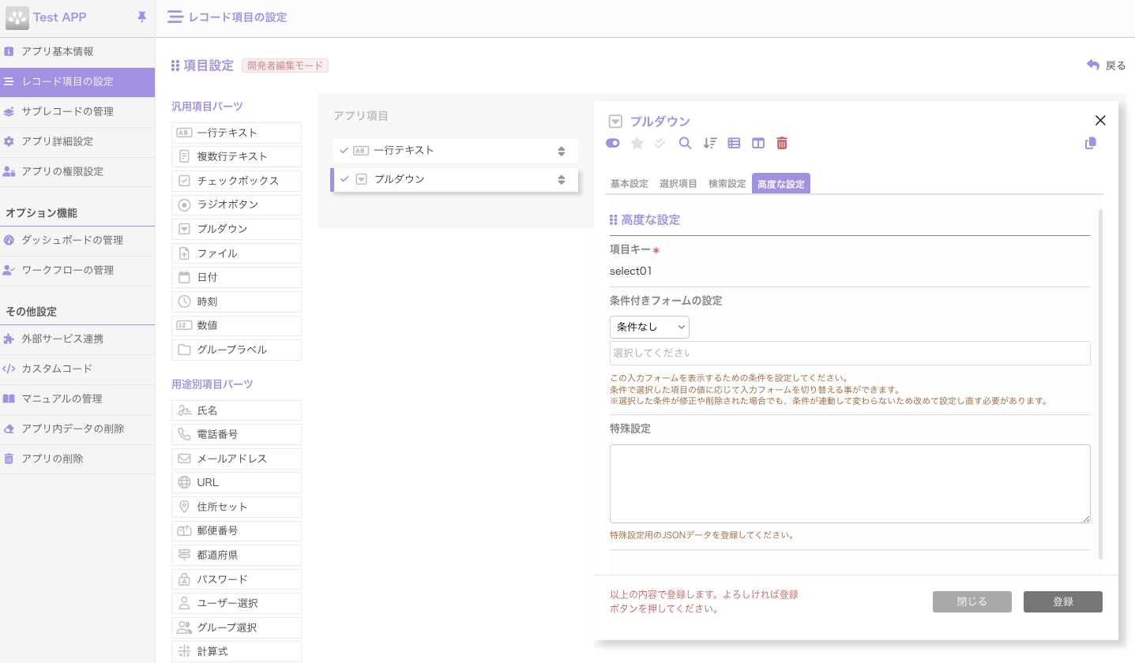Click the sort descending icon in pulldown toolbar

click(710, 143)
